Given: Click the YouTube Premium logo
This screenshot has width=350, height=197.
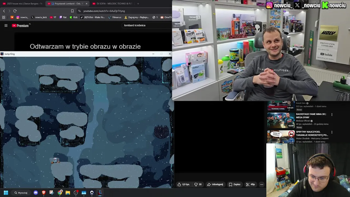Looking at the screenshot, I should [x=21, y=25].
